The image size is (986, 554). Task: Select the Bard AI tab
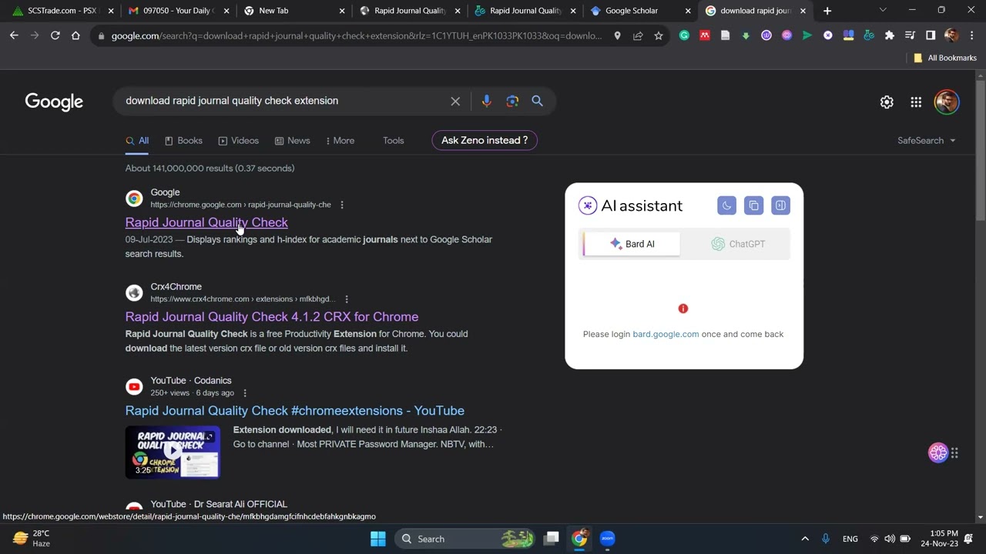pyautogui.click(x=632, y=244)
